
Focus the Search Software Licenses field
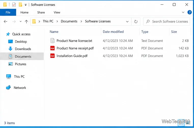pos(167,22)
